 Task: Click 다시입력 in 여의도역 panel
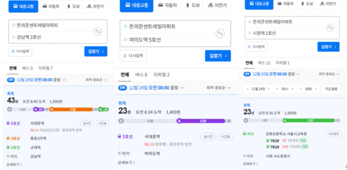133,56
